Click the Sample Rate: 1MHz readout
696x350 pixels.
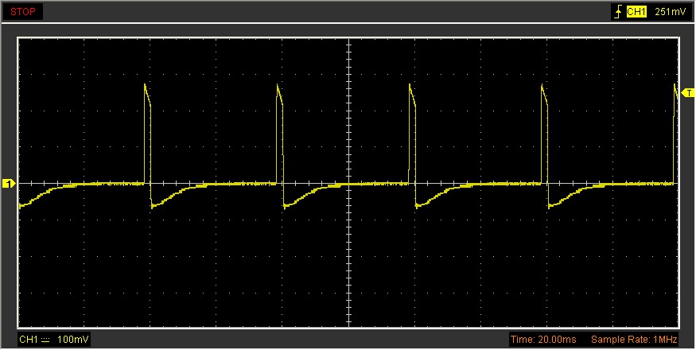coord(633,340)
